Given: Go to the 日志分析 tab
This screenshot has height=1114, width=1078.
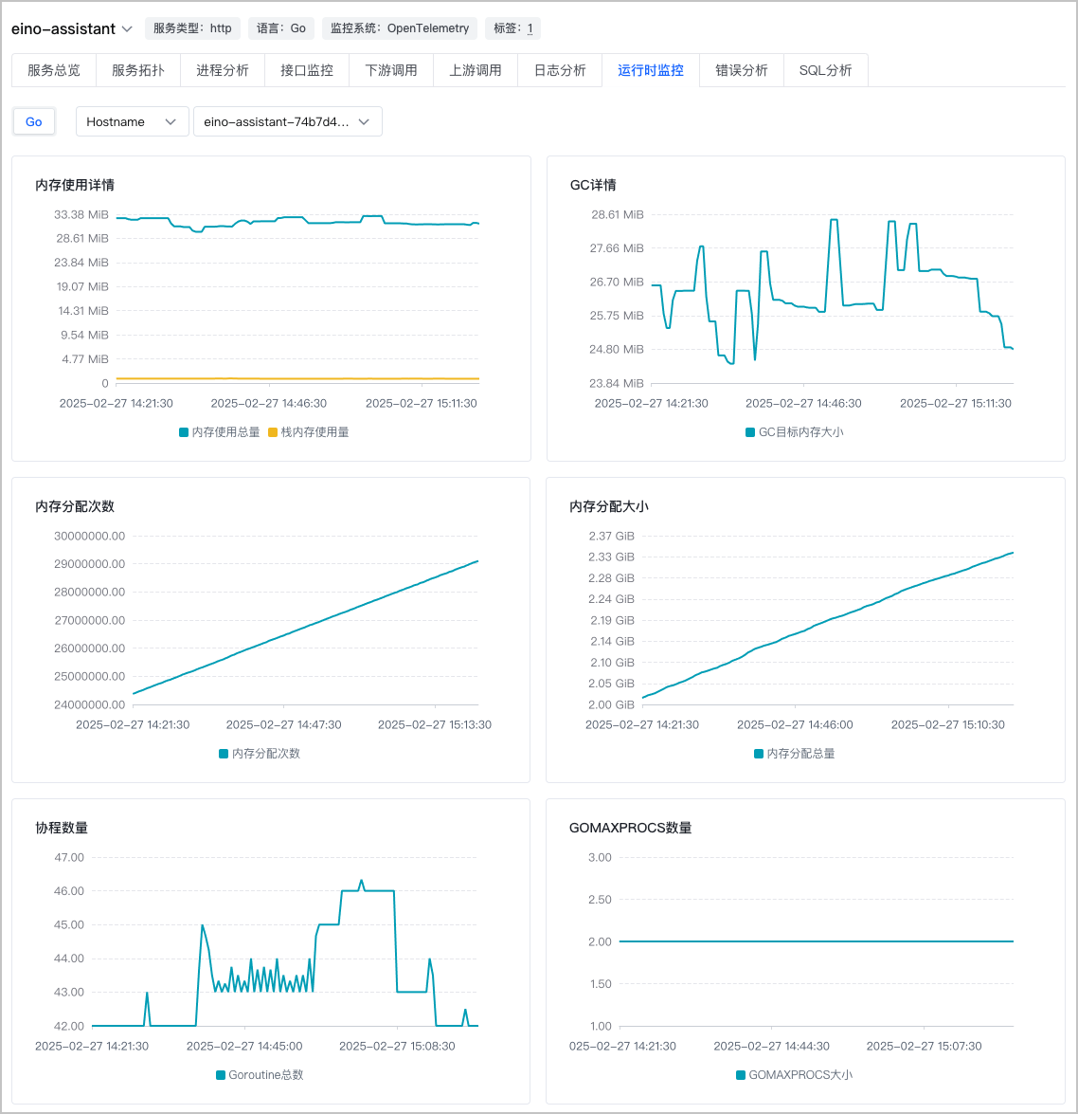Looking at the screenshot, I should [x=560, y=70].
